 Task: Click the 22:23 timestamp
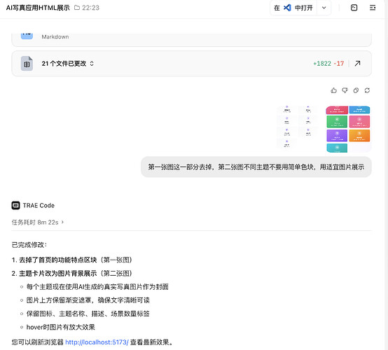[x=90, y=8]
